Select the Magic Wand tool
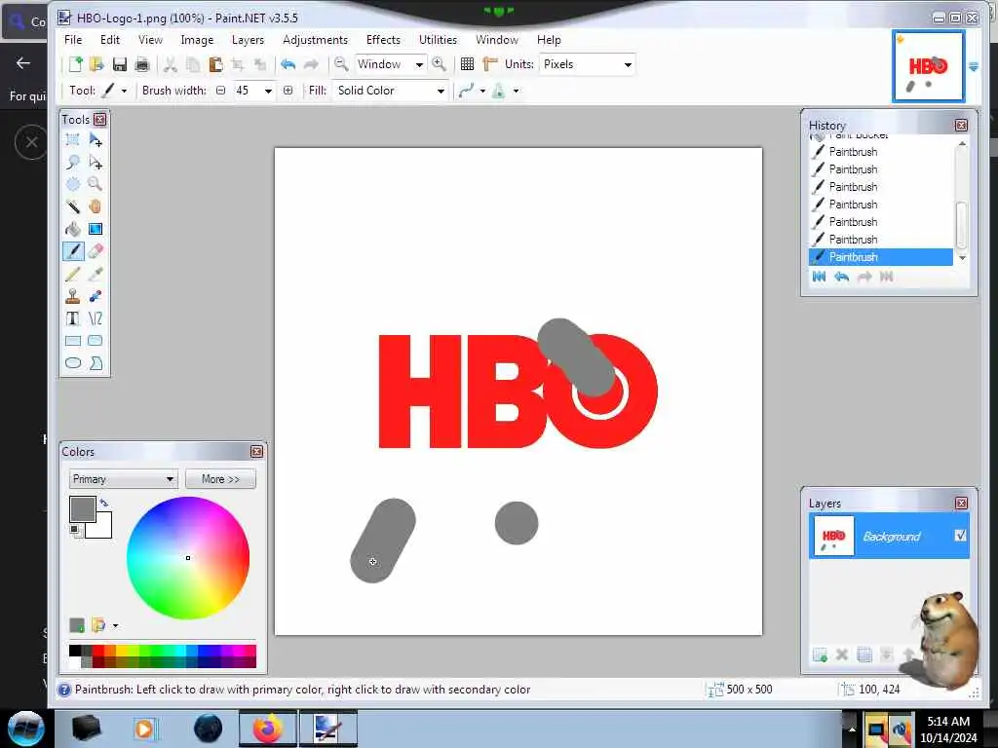The image size is (998, 748). tap(73, 206)
